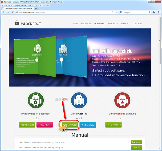Open the URL history dropdown arrow
This screenshot has height=151, width=162.
click(x=115, y=12)
